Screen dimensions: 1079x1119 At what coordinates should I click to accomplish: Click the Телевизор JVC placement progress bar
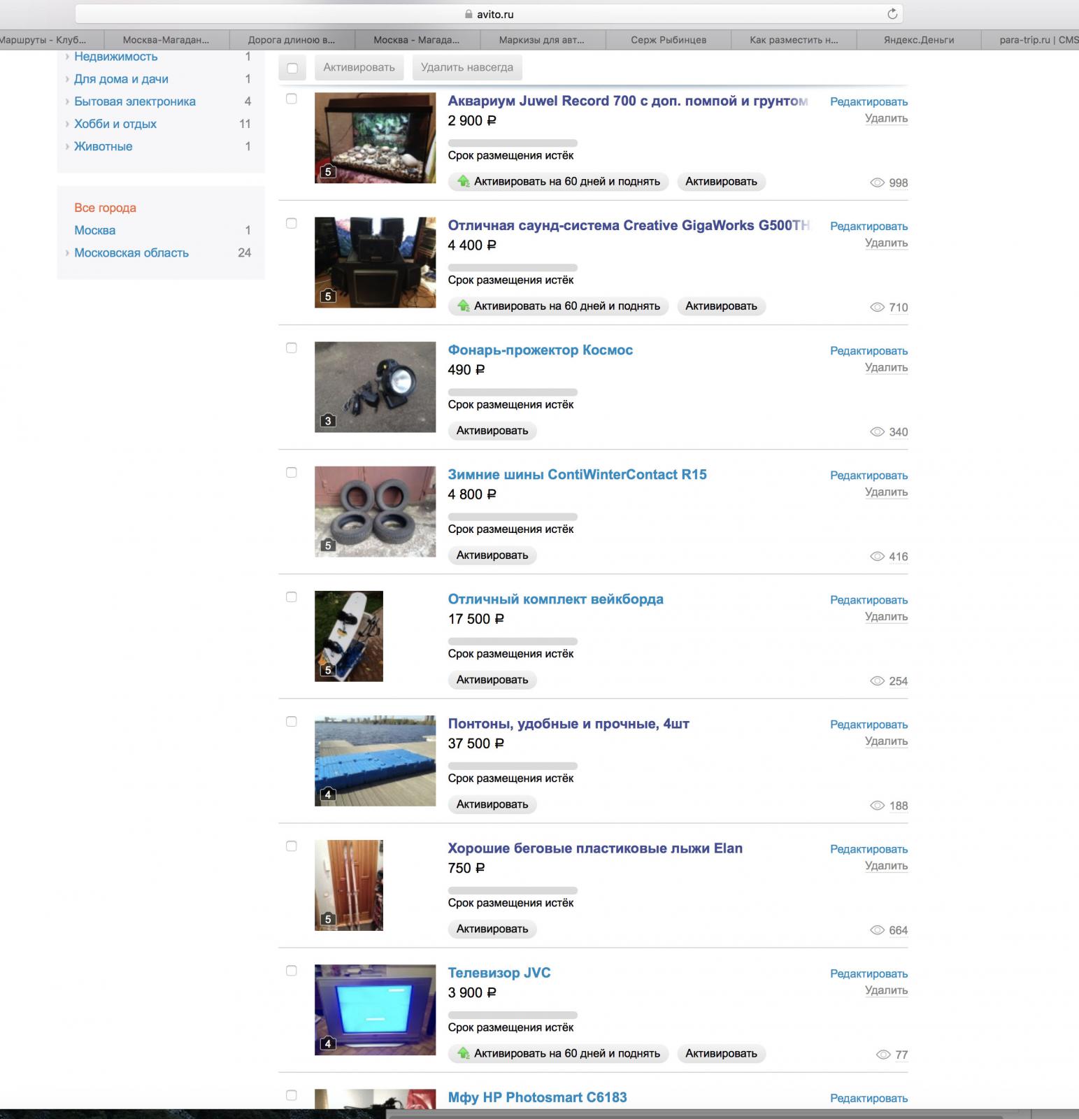pyautogui.click(x=513, y=1015)
